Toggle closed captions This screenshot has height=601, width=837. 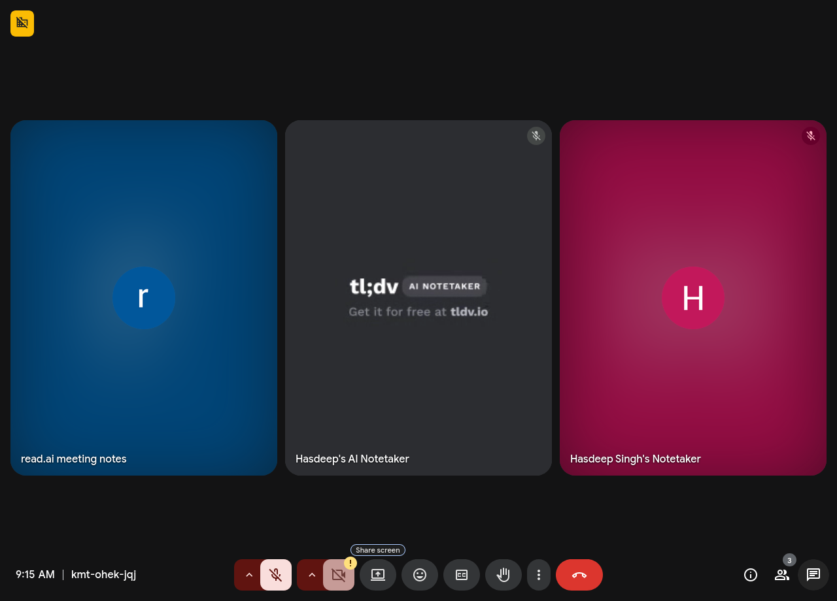[x=462, y=575]
